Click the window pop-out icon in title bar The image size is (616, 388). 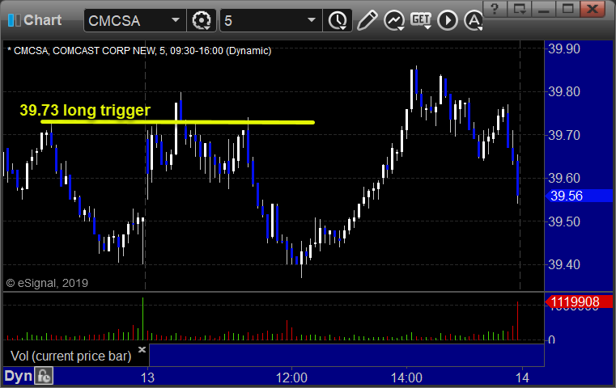pyautogui.click(x=519, y=8)
